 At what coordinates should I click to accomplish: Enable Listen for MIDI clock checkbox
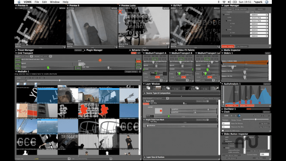point(223,131)
